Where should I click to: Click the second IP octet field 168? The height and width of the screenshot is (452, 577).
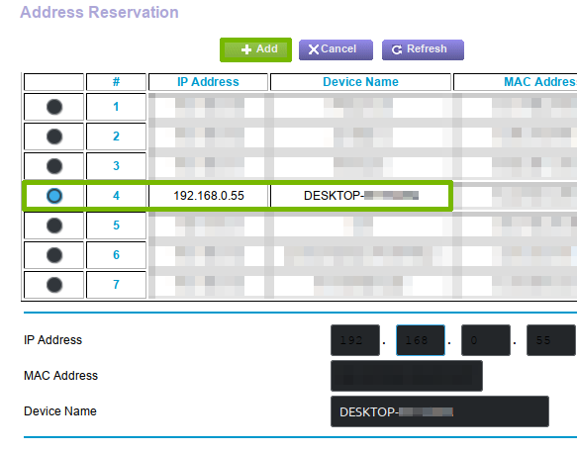coord(421,340)
